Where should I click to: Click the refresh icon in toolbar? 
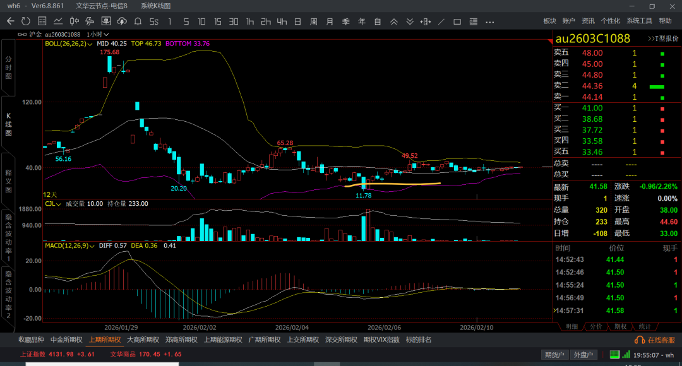tap(25, 21)
